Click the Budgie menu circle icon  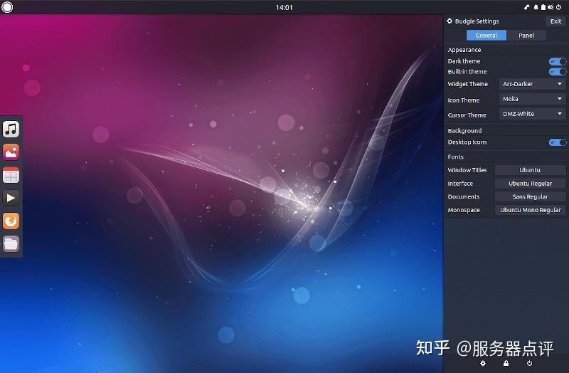point(7,7)
